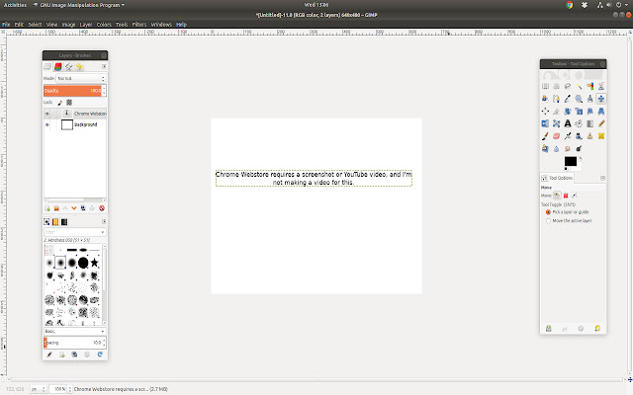The width and height of the screenshot is (633, 395).
Task: Duplicate the layer in Layers panel
Action: click(x=83, y=208)
